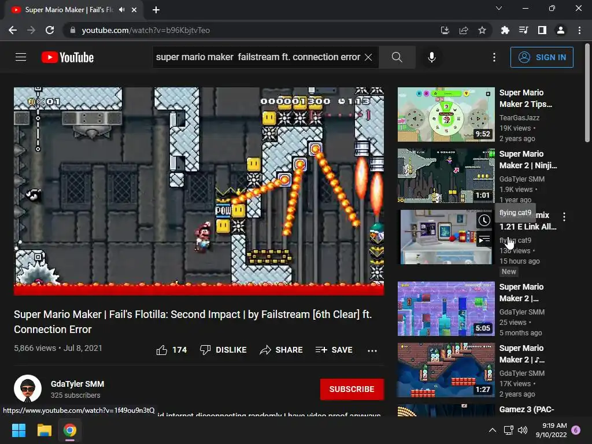Click the SIGN IN button
This screenshot has height=444, width=592.
coord(541,57)
